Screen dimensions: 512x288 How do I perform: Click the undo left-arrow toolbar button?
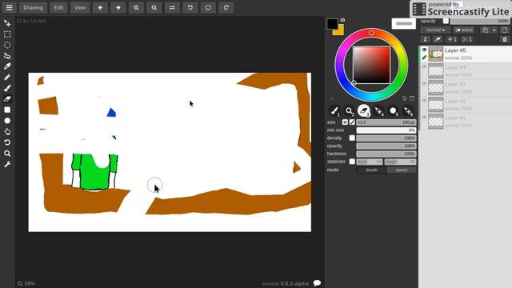(x=100, y=7)
